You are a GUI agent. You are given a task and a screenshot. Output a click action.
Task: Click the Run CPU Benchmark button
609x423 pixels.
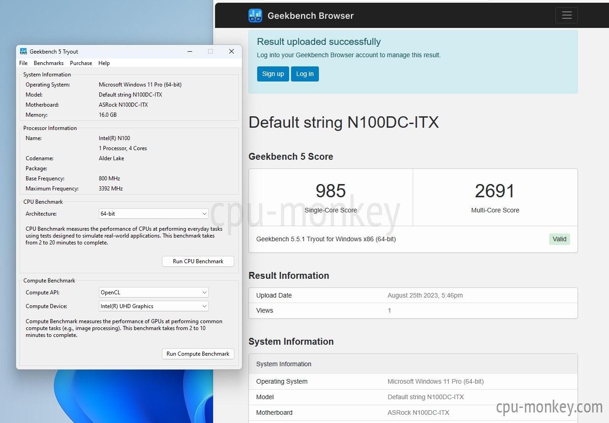pyautogui.click(x=198, y=261)
